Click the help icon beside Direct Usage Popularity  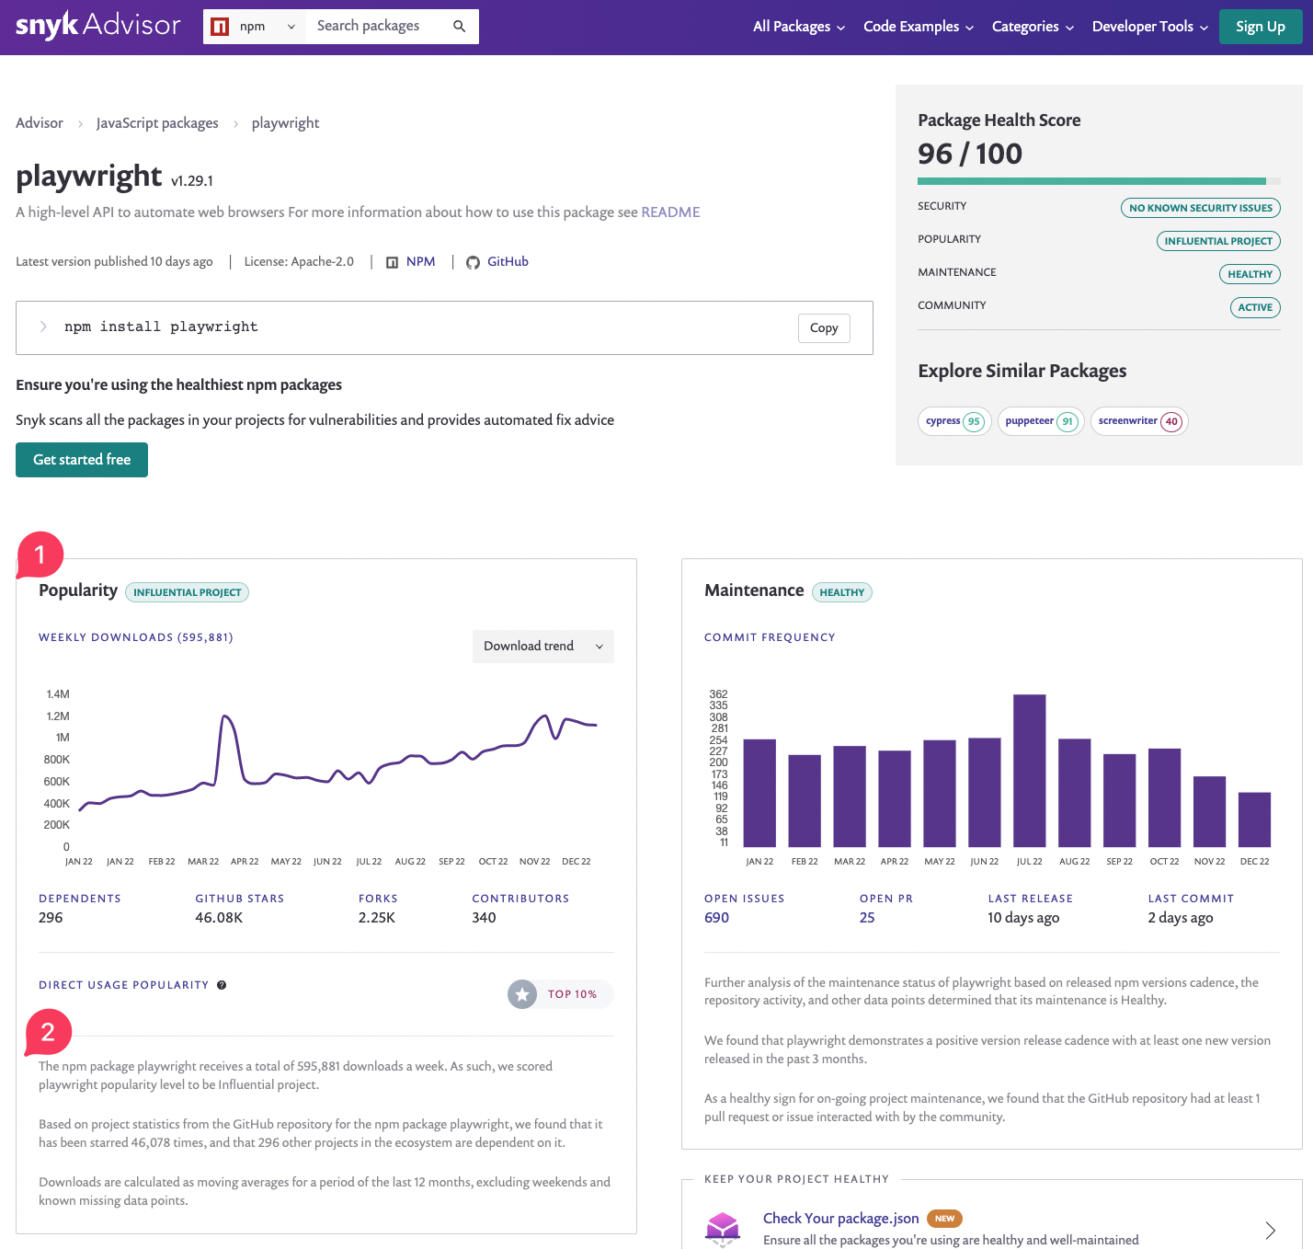(222, 985)
